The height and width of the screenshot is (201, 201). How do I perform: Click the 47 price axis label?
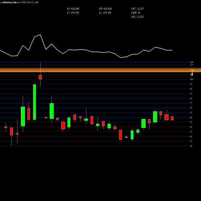(x=191, y=132)
